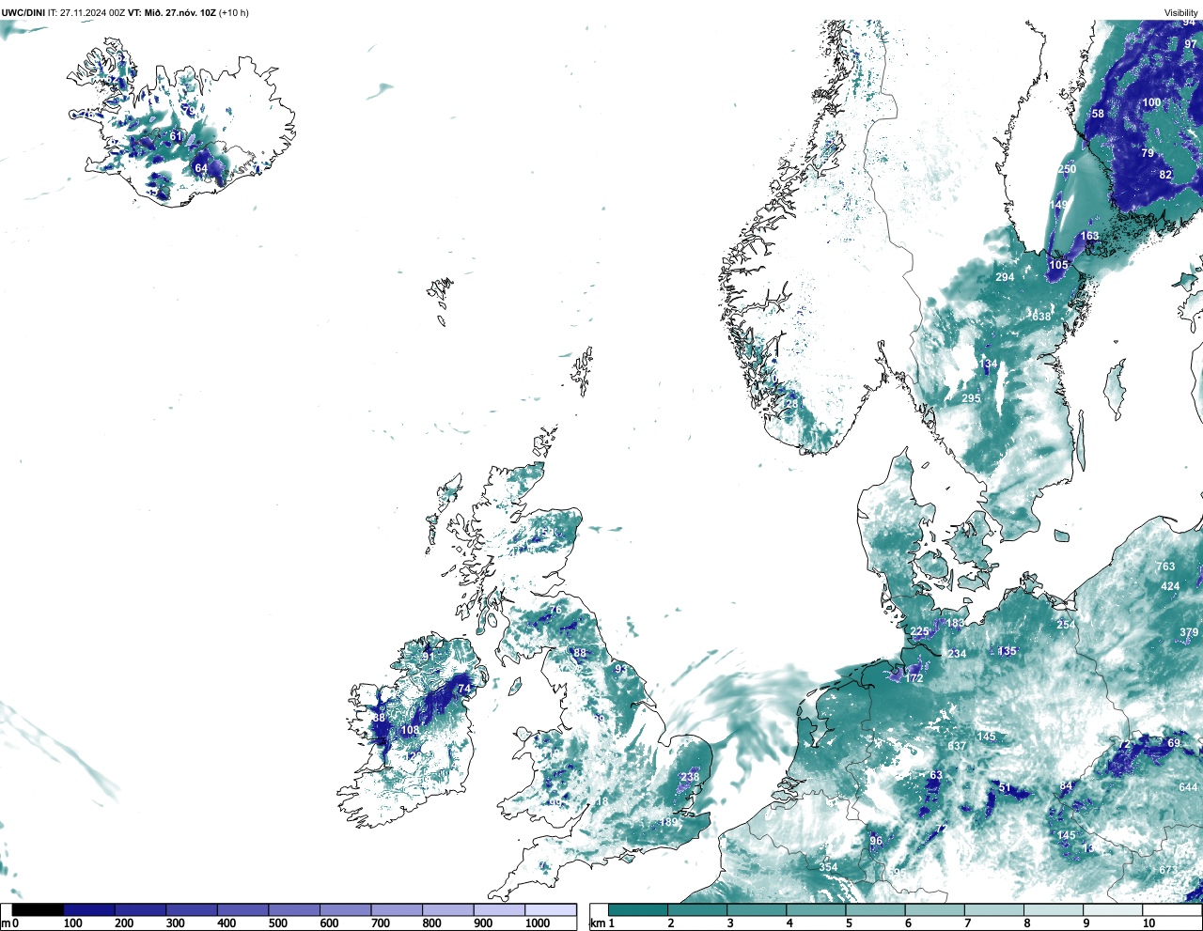
Task: Click the '172' visibility value on the map
Action: 914,678
